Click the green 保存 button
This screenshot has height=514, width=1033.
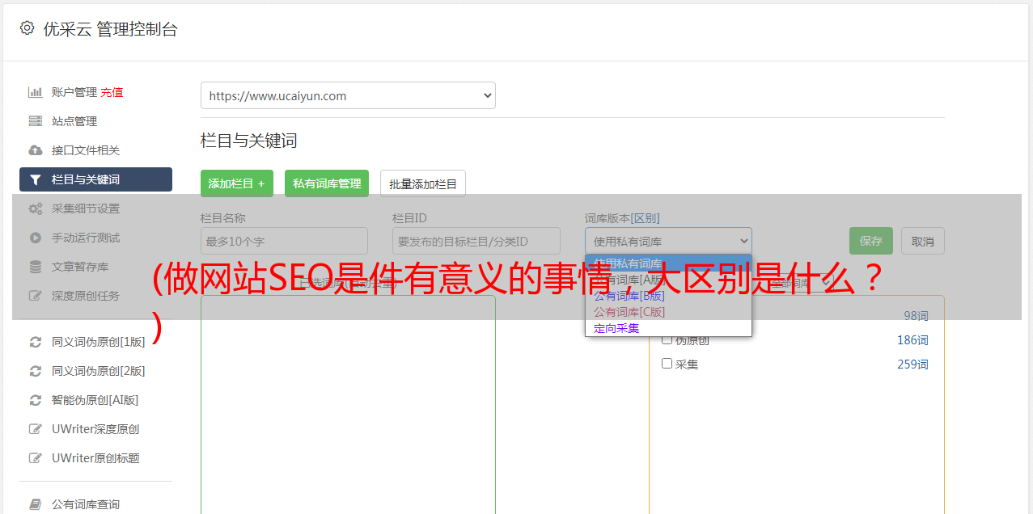pos(871,241)
